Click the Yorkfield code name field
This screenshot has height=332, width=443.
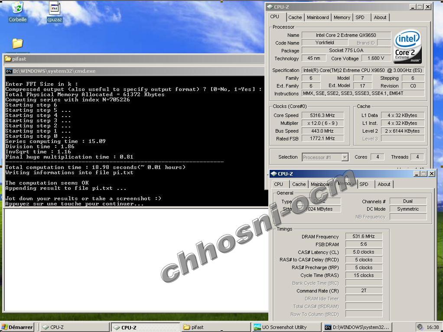point(325,42)
